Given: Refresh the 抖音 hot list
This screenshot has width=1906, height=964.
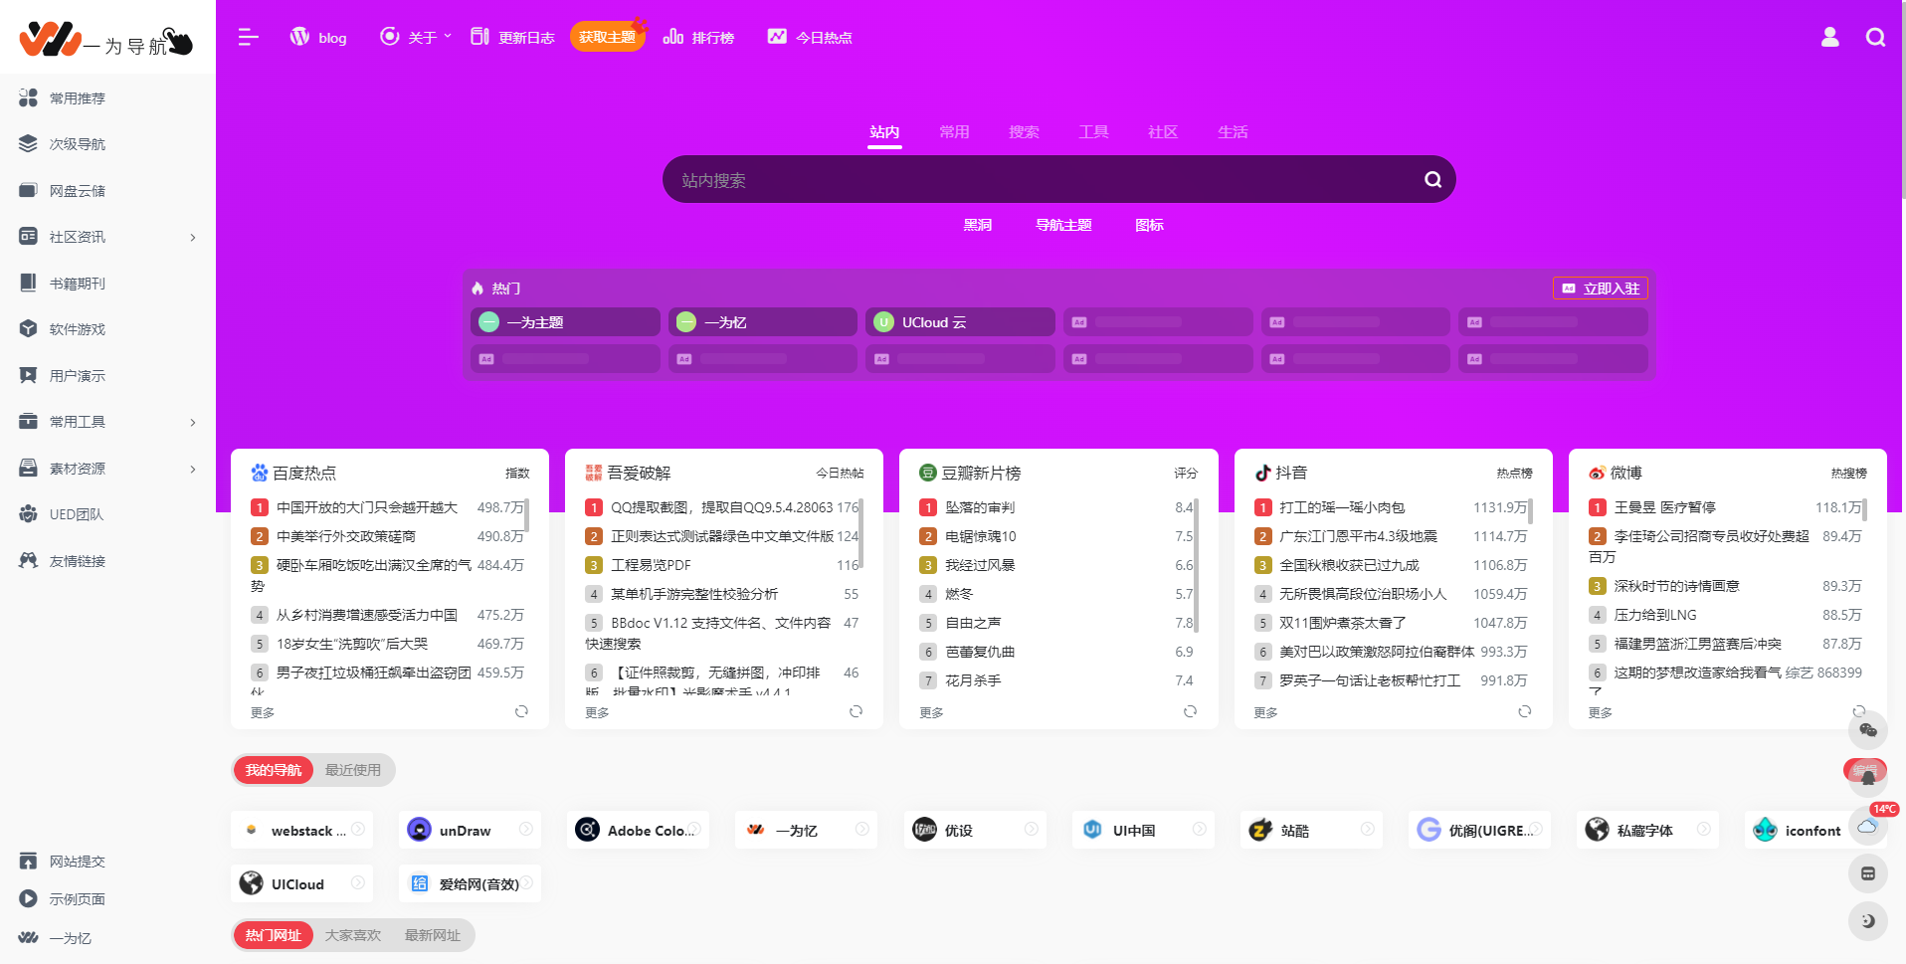Looking at the screenshot, I should click(1524, 711).
